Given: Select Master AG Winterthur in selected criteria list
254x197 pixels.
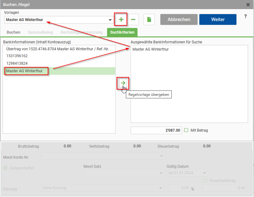Looking at the screenshot, I should click(151, 49).
